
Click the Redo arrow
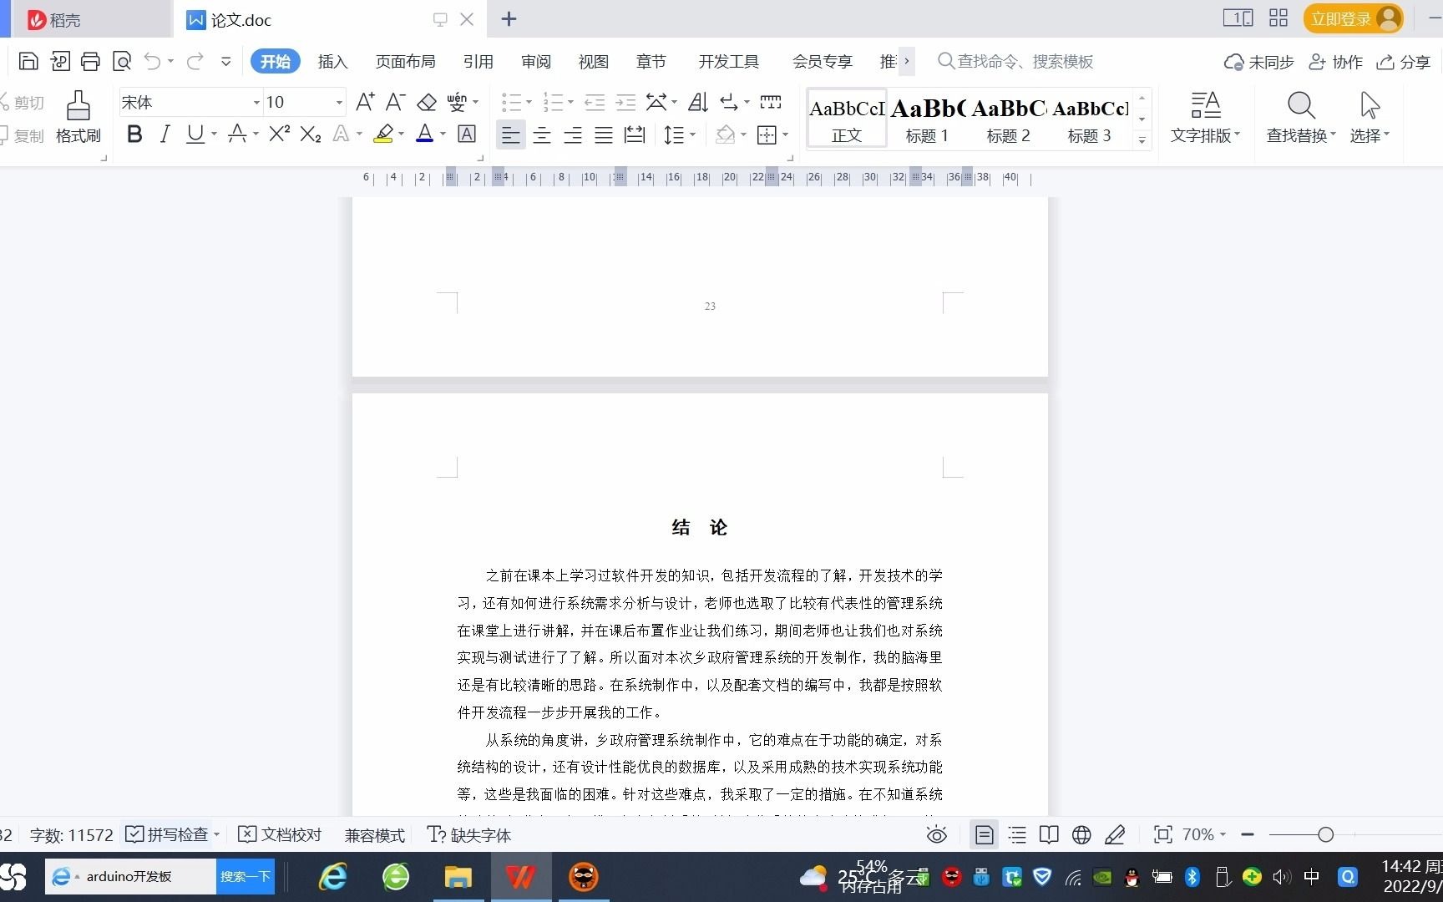click(195, 61)
